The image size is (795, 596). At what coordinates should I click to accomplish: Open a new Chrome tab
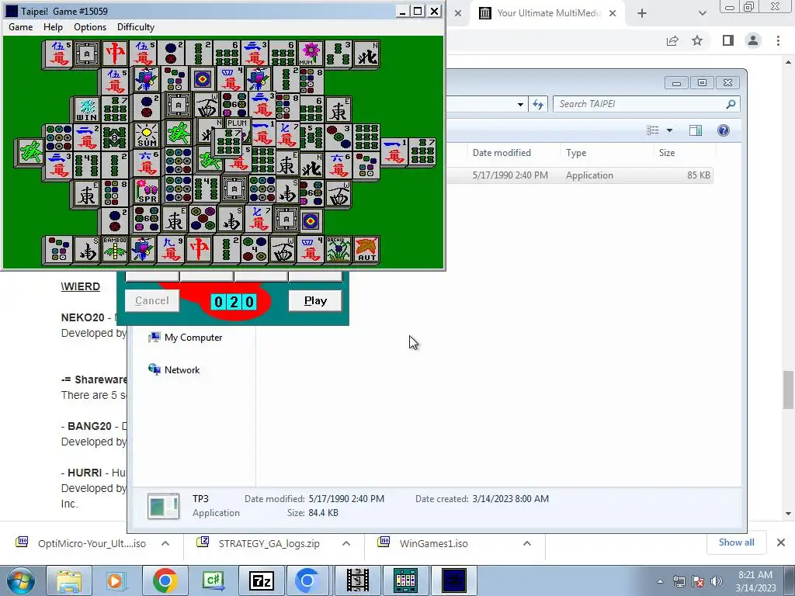point(642,13)
